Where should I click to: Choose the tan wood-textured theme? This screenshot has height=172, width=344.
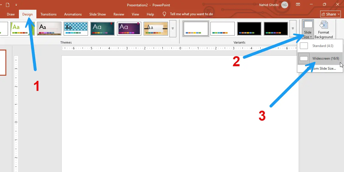pyautogui.click(x=155, y=29)
